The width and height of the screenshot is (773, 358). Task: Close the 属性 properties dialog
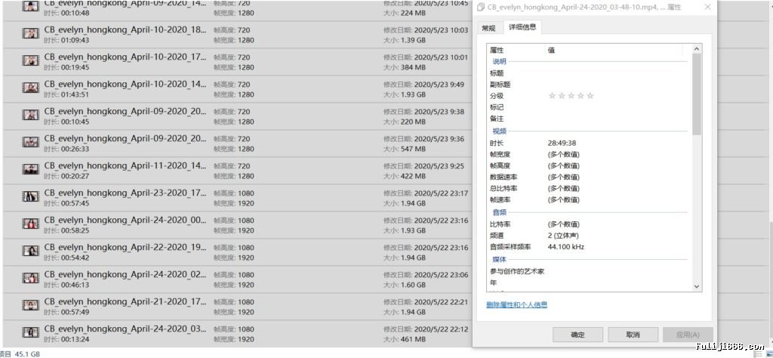[707, 8]
